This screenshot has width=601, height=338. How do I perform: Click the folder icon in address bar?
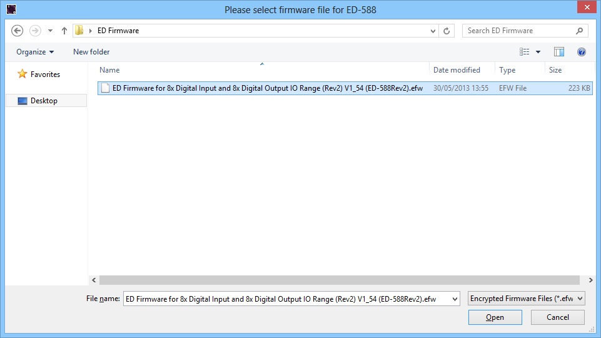79,30
